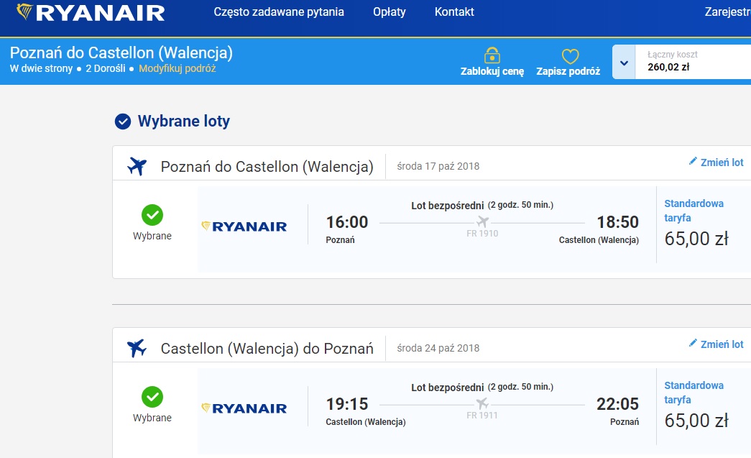
Task: Click the Zapisz podróż button label
Action: (x=568, y=71)
